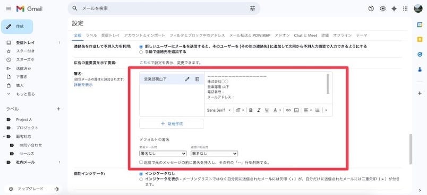
Task: Open Contacts side panel icon
Action: [x=420, y=69]
